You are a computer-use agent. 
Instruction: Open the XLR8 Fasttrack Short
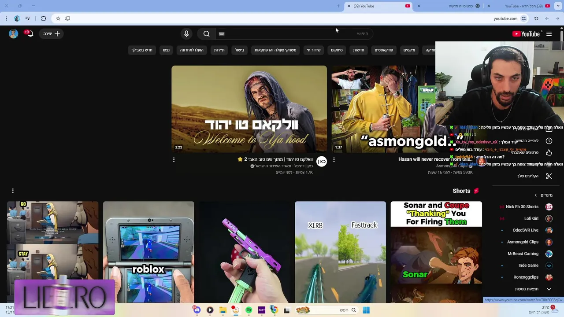(x=340, y=252)
